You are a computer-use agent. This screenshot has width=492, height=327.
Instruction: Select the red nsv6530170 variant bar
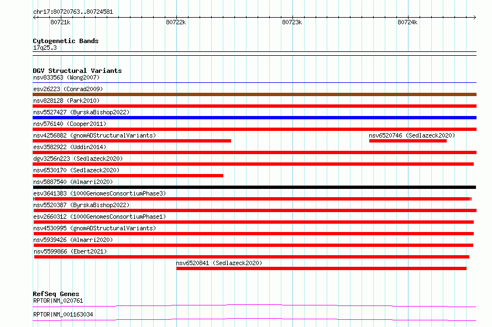[128, 176]
